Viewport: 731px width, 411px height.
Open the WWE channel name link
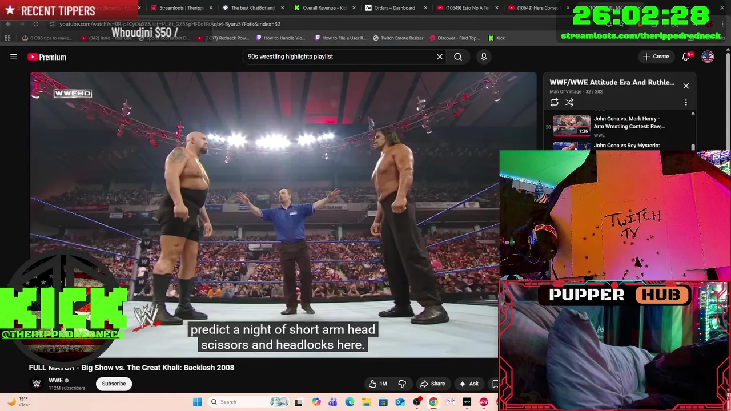click(x=55, y=380)
